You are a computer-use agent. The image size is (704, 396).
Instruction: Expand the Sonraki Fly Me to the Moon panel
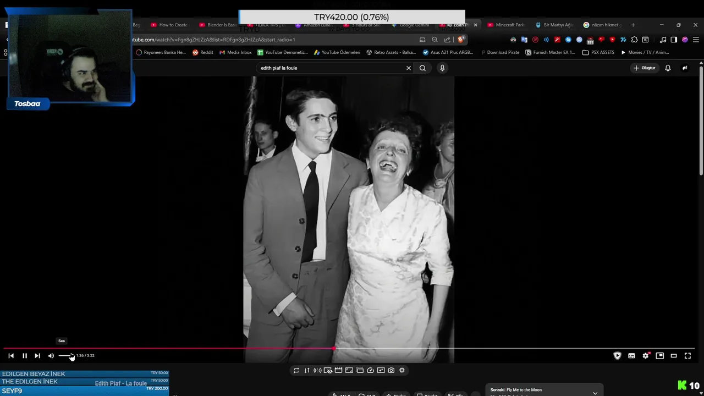point(595,393)
